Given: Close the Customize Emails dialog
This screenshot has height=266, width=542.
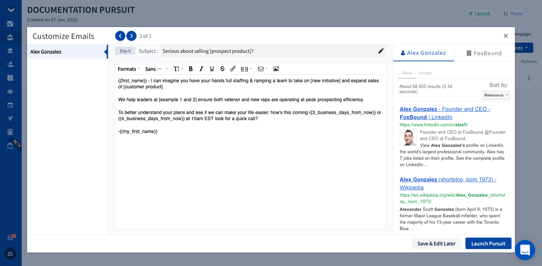Looking at the screenshot, I should pos(506,36).
